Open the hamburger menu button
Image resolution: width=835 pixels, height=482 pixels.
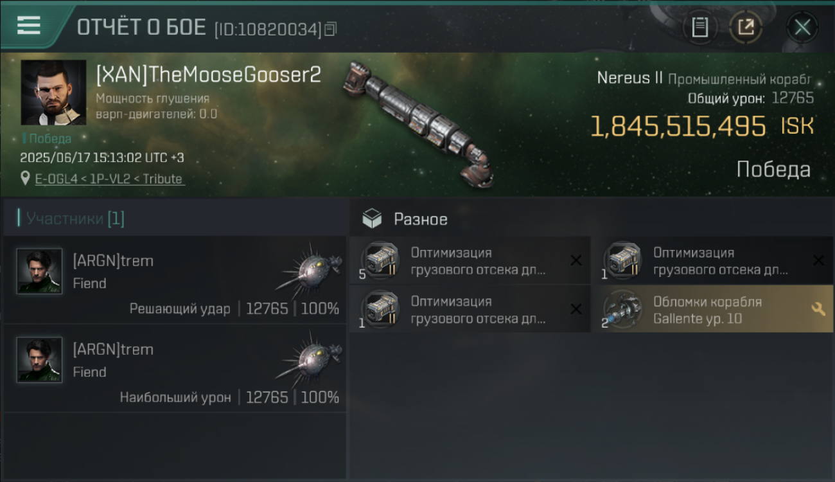coord(29,25)
